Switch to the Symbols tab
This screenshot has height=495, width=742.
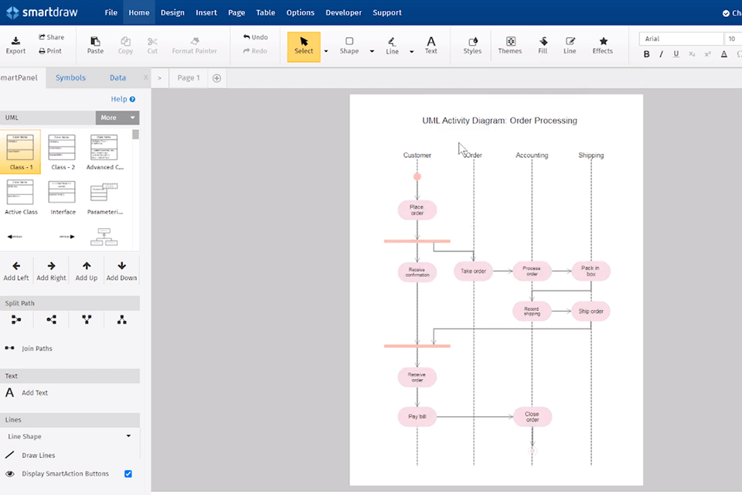click(70, 77)
